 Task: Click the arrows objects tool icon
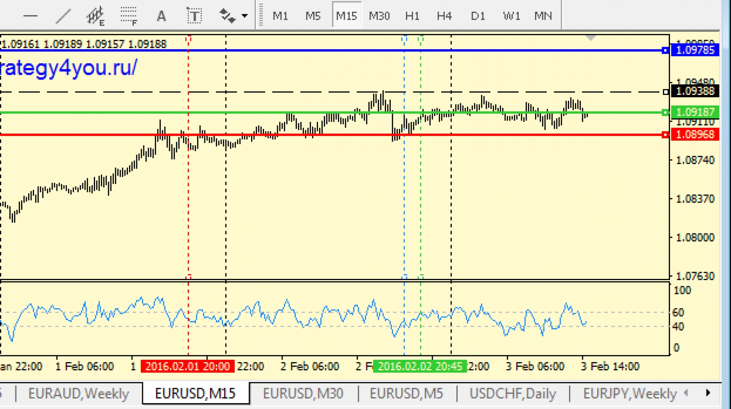tap(227, 16)
